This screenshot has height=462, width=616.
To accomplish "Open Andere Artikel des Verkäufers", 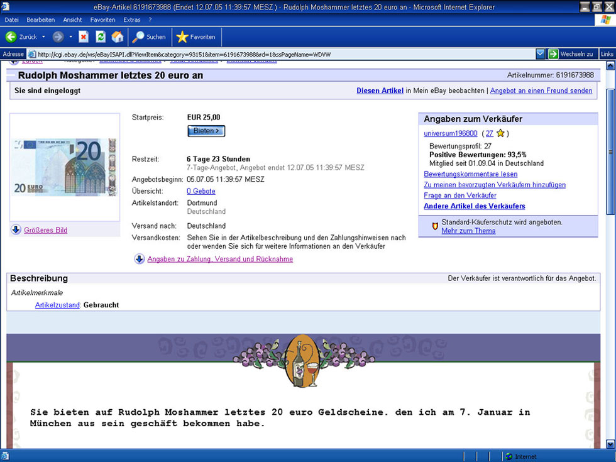I will point(474,206).
